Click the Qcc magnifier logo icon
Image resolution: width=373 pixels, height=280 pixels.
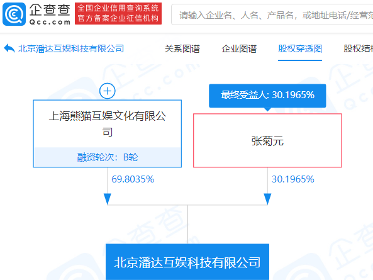[14, 14]
